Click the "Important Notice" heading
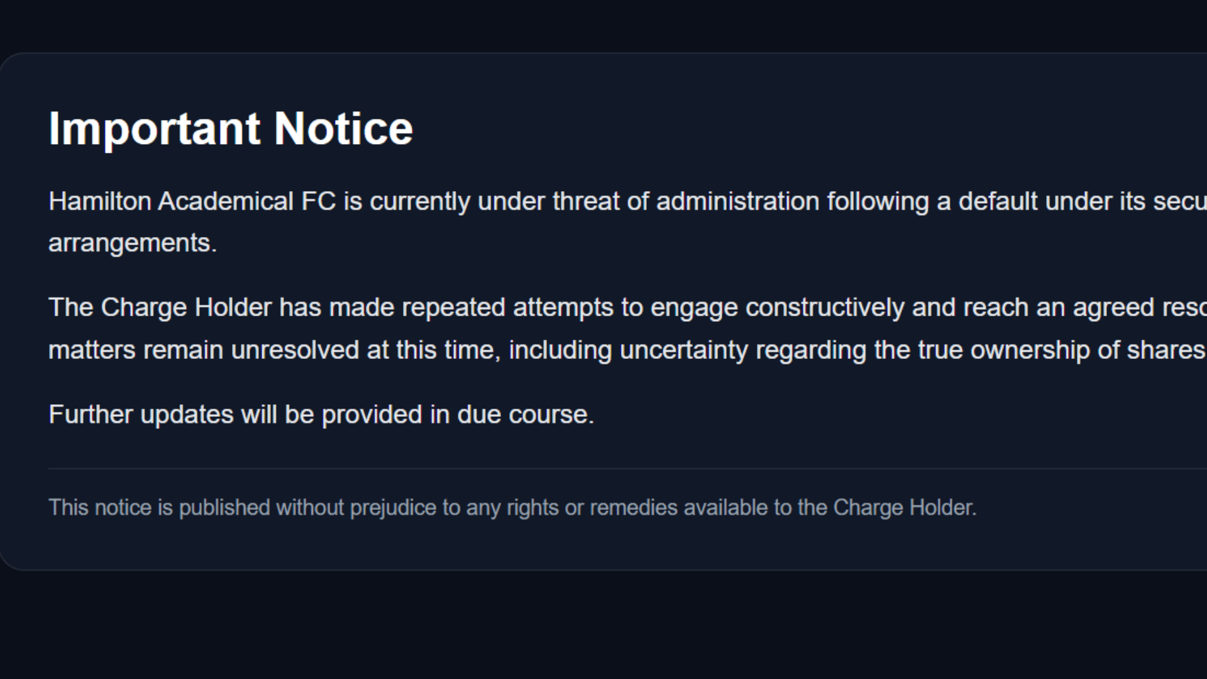1207x679 pixels. tap(231, 129)
